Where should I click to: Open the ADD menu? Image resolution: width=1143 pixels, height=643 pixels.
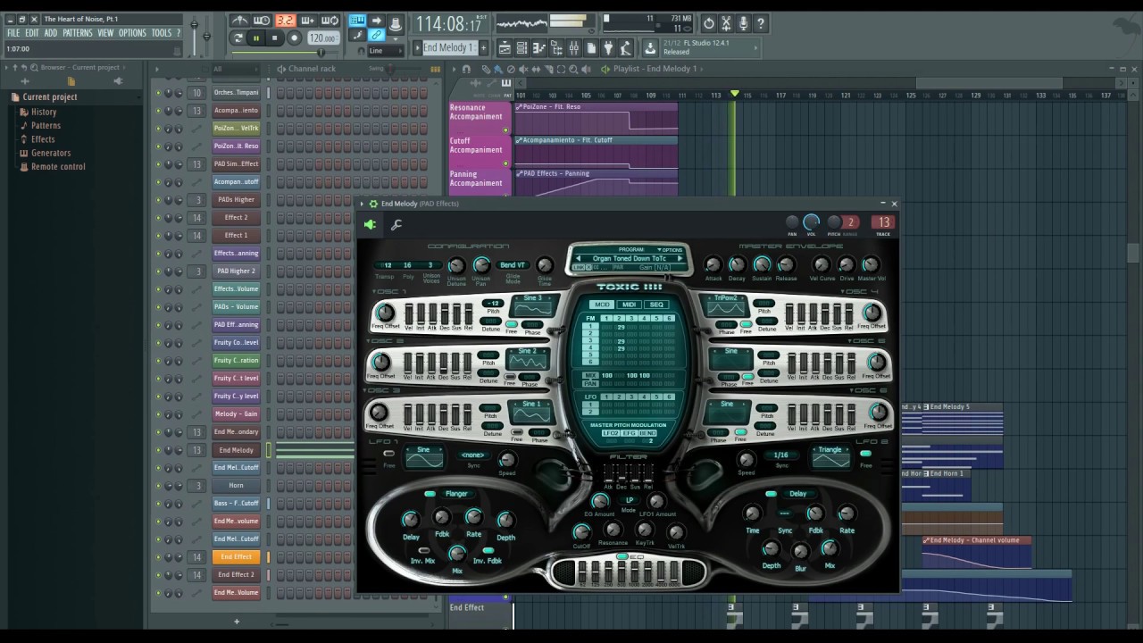51,33
